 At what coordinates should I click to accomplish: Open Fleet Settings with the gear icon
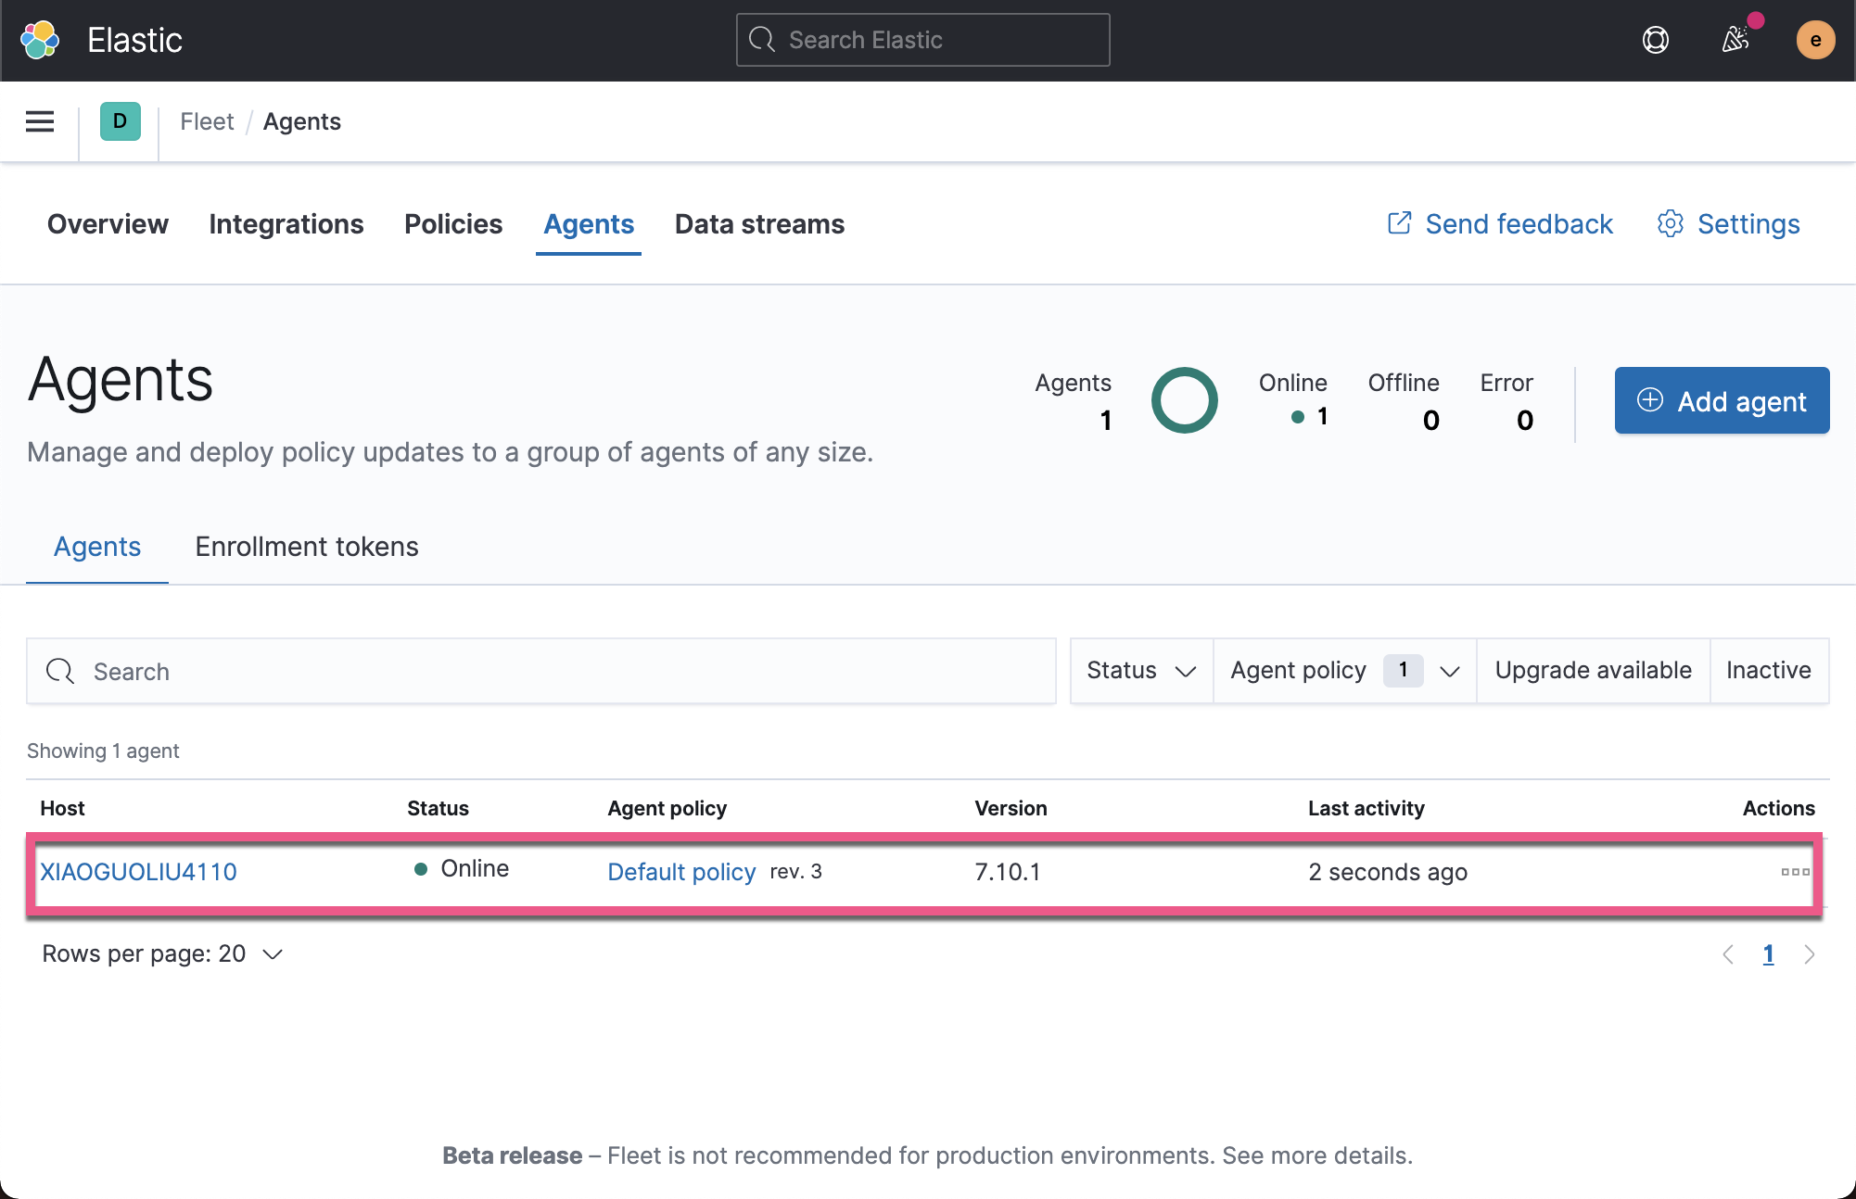pyautogui.click(x=1728, y=224)
